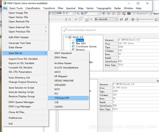Select Open Image File

point(25,13)
